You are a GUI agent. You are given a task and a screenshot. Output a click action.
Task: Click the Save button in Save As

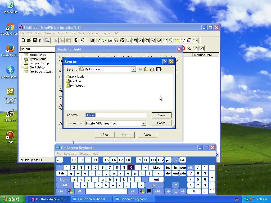pyautogui.click(x=161, y=115)
